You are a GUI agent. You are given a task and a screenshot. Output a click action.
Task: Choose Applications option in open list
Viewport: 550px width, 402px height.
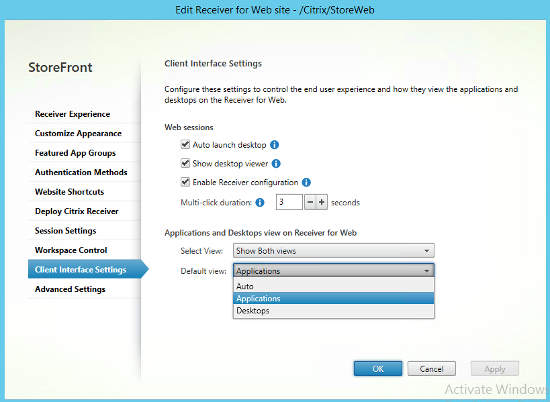[x=334, y=298]
